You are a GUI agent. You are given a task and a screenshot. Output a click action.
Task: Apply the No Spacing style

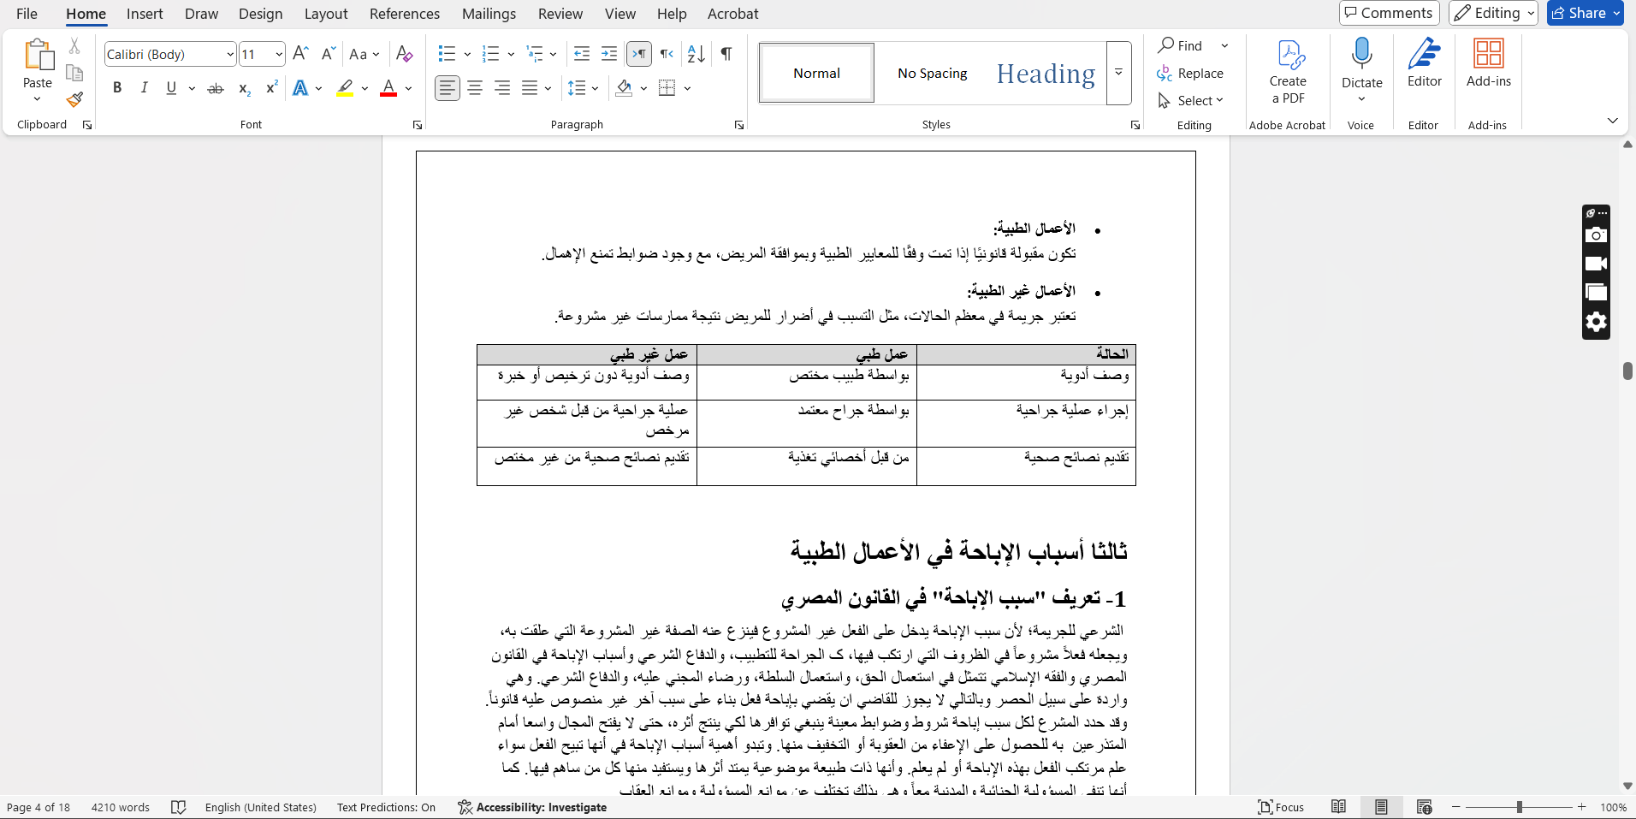tap(933, 74)
